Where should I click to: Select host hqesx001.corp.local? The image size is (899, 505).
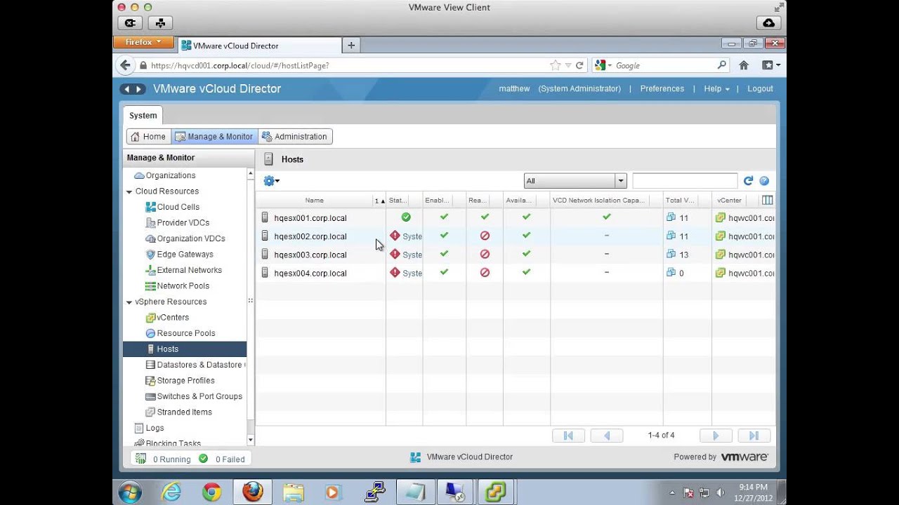point(310,218)
